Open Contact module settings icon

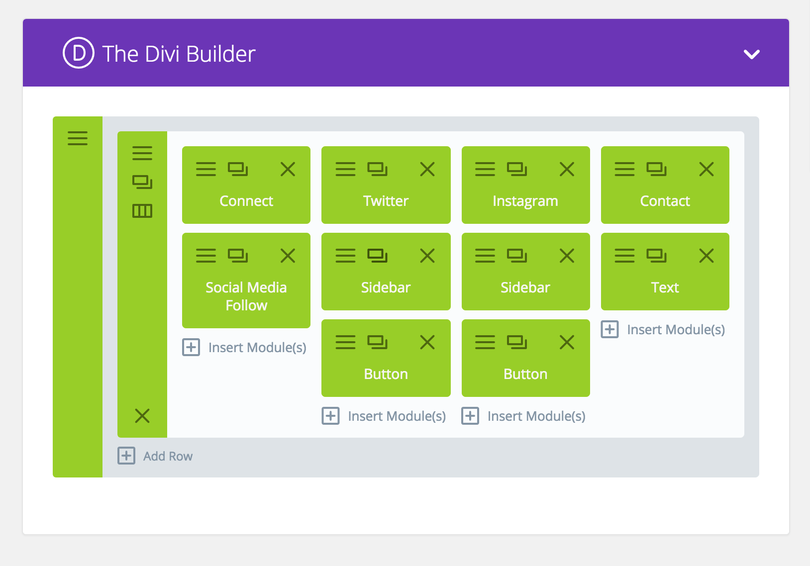(624, 169)
